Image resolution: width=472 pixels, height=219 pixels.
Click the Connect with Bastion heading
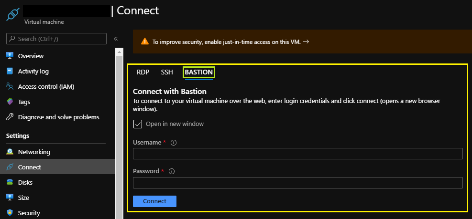(170, 91)
